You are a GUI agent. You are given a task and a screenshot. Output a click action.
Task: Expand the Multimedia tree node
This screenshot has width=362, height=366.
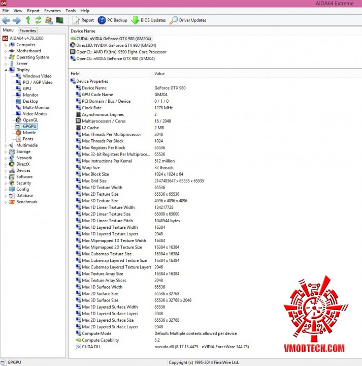coord(6,145)
